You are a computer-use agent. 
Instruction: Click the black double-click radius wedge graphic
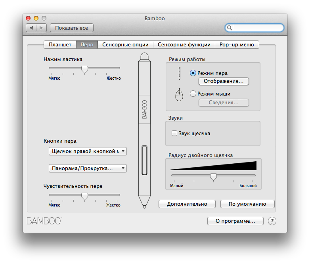pos(214,166)
